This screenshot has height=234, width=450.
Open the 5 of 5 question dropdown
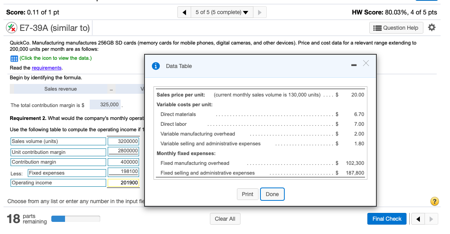tap(222, 13)
